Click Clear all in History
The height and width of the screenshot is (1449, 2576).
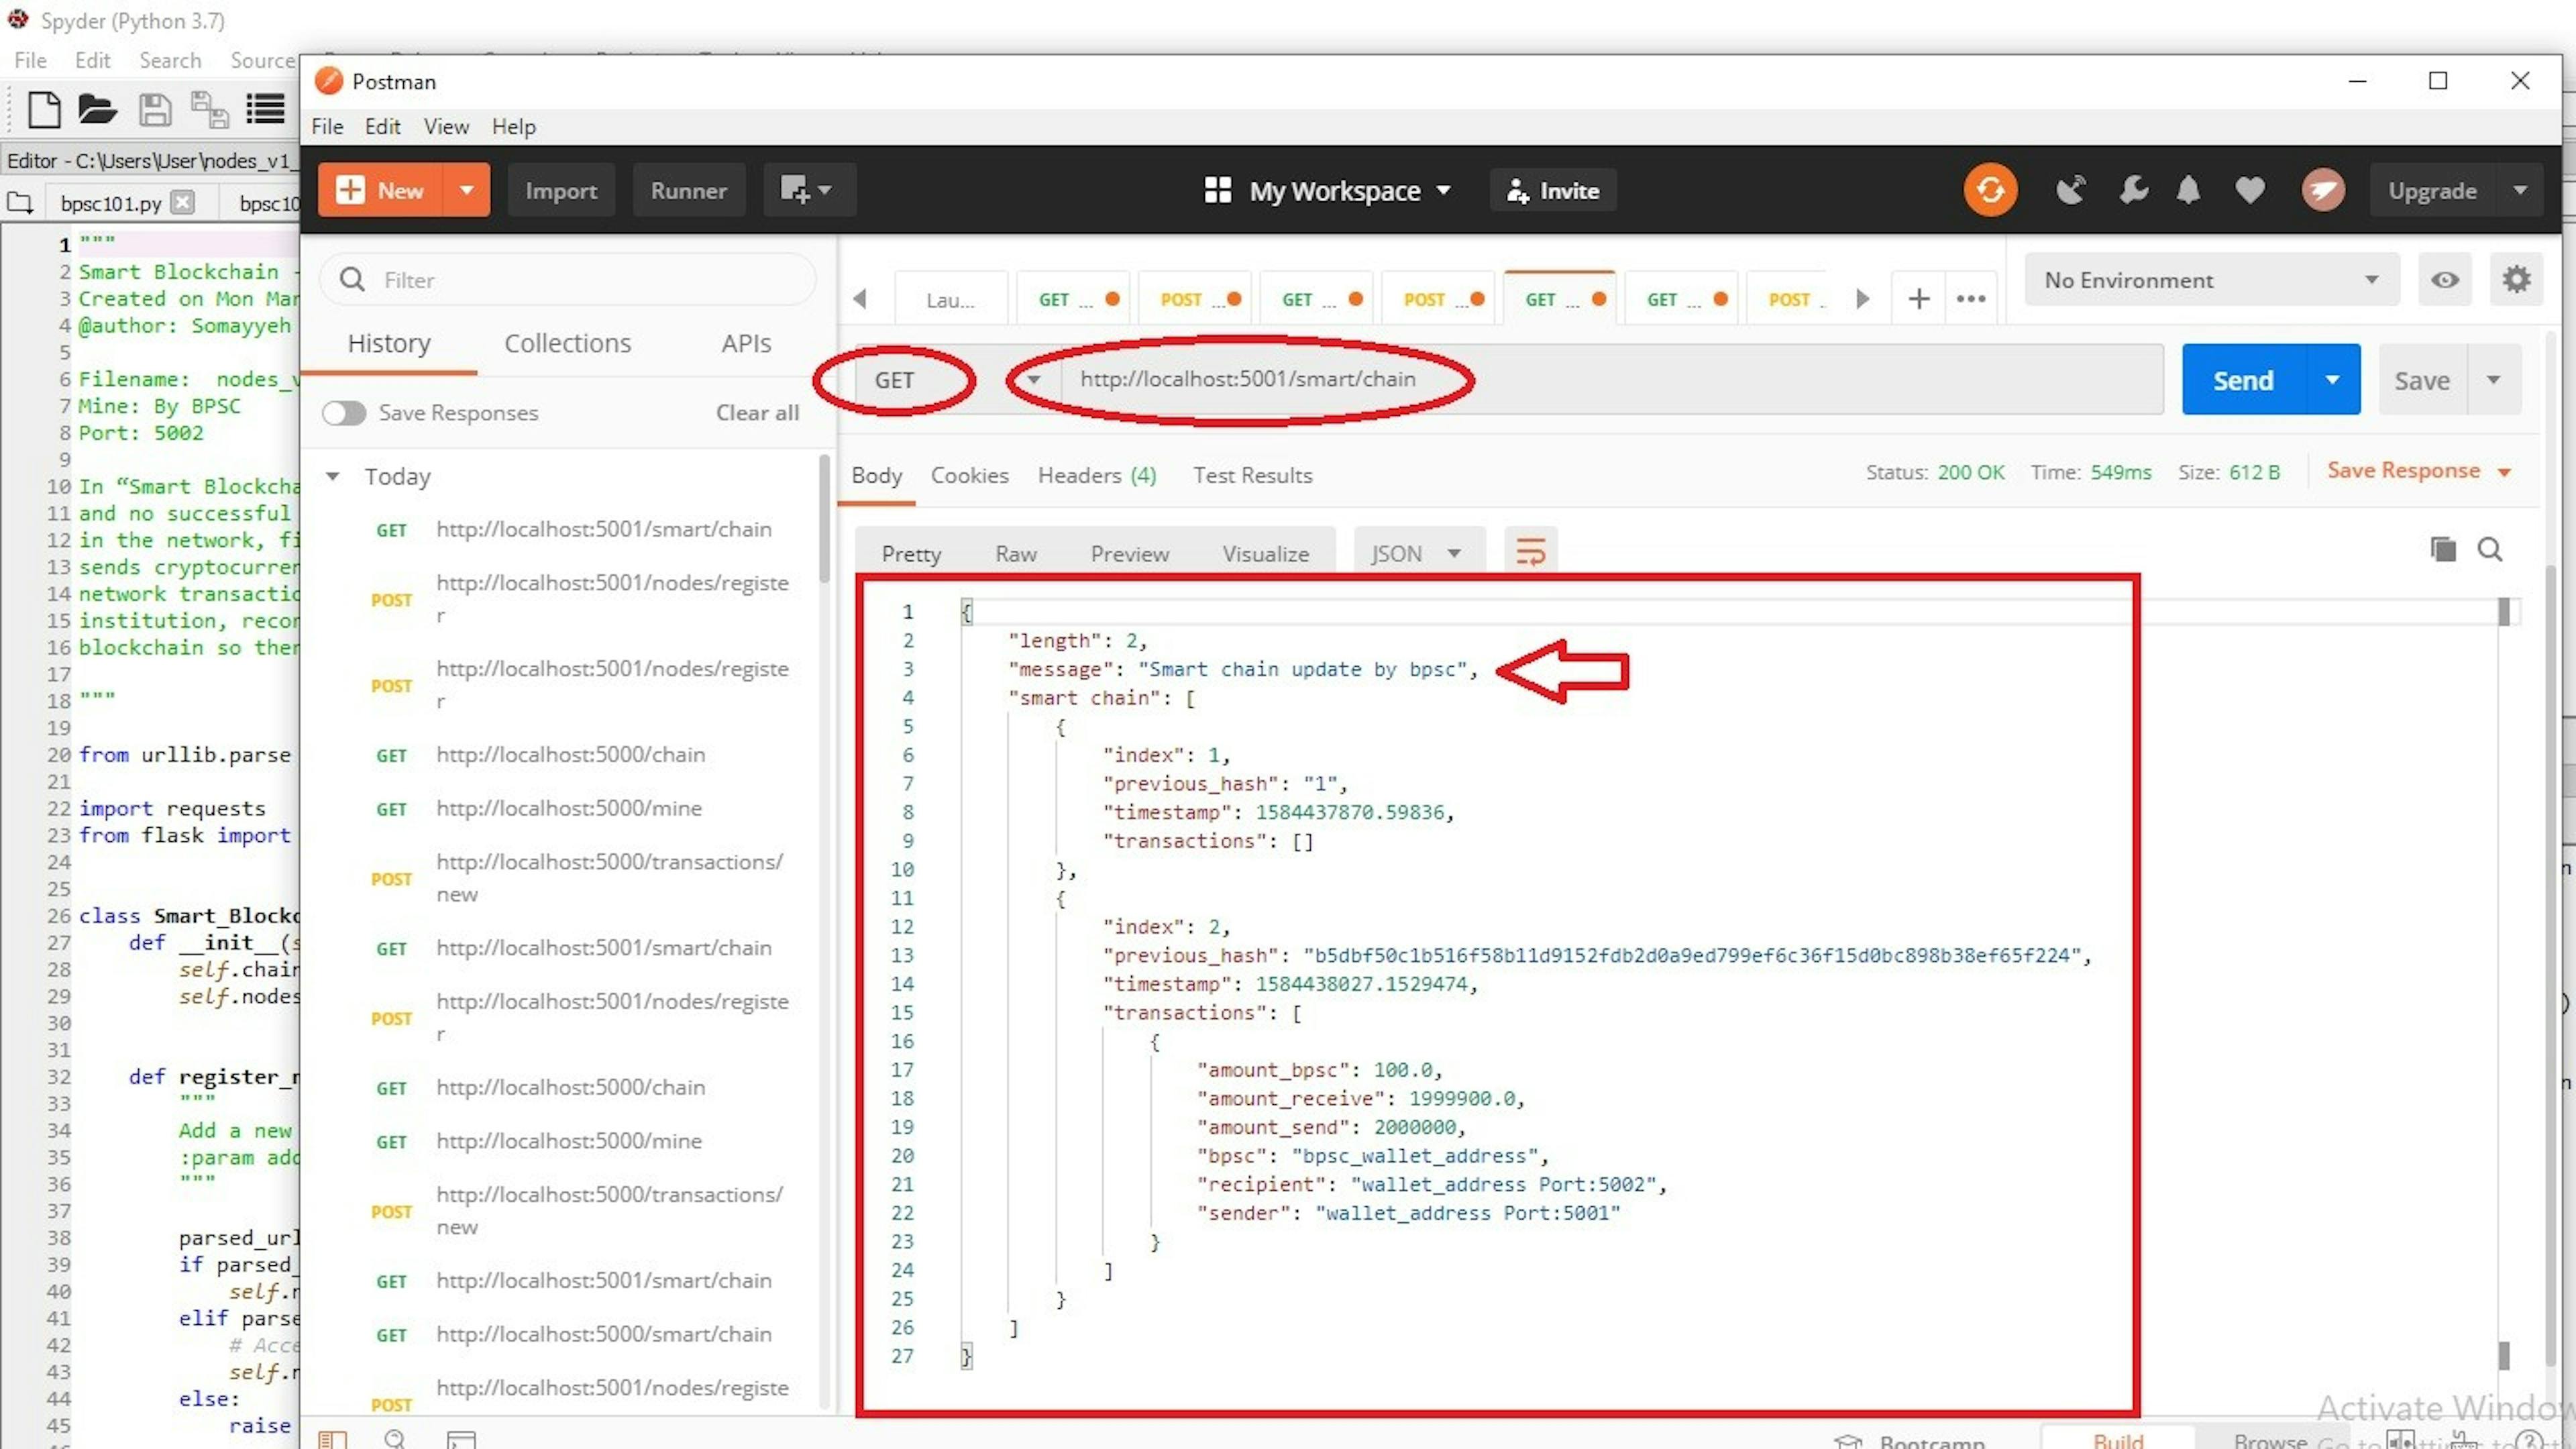click(757, 413)
